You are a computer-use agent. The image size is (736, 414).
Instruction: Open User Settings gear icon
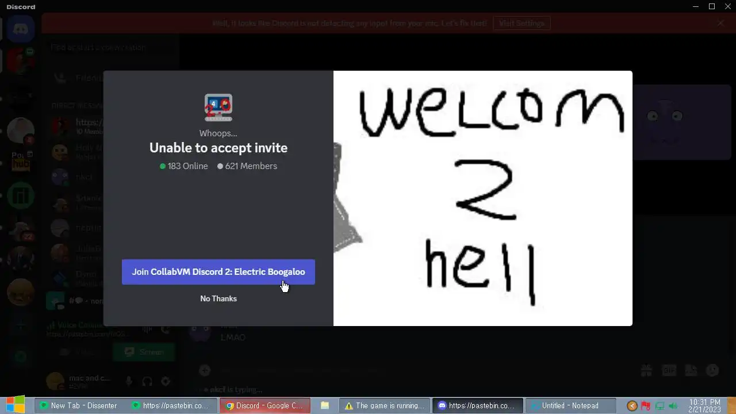166,381
